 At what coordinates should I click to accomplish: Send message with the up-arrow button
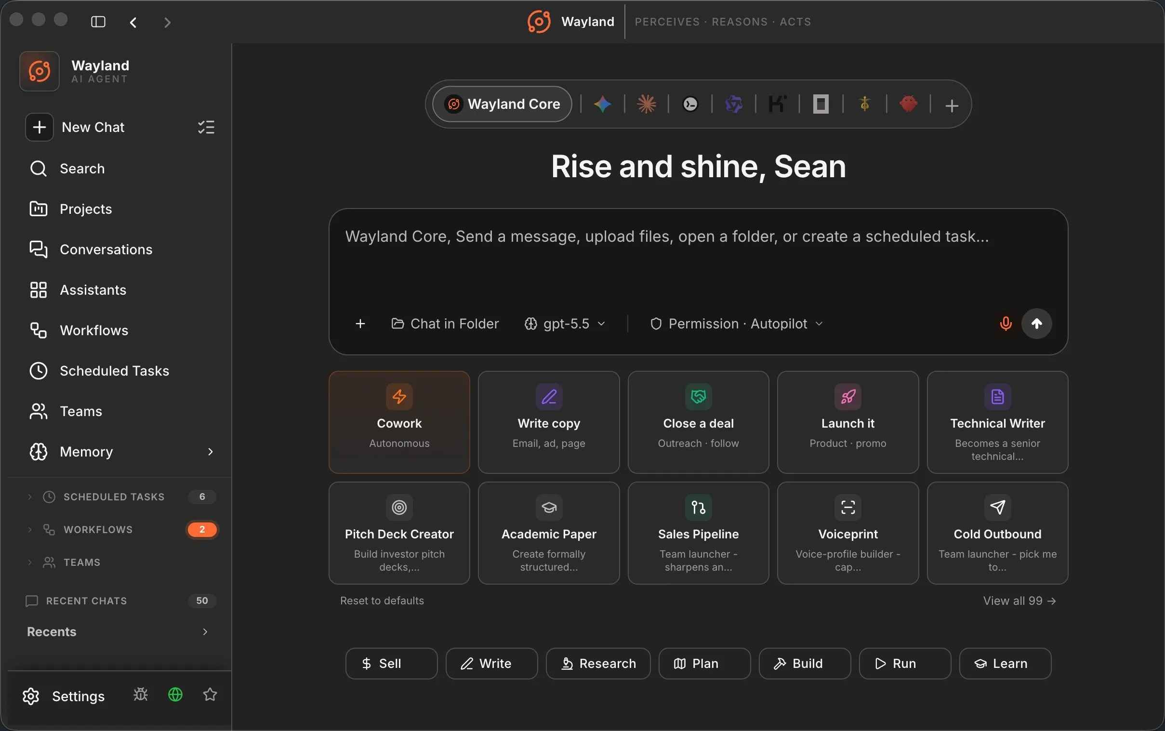[x=1036, y=324]
